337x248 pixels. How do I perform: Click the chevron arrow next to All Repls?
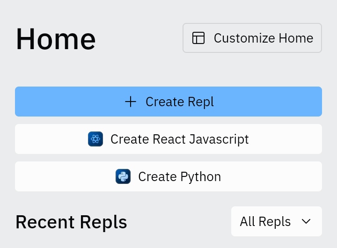(x=307, y=221)
